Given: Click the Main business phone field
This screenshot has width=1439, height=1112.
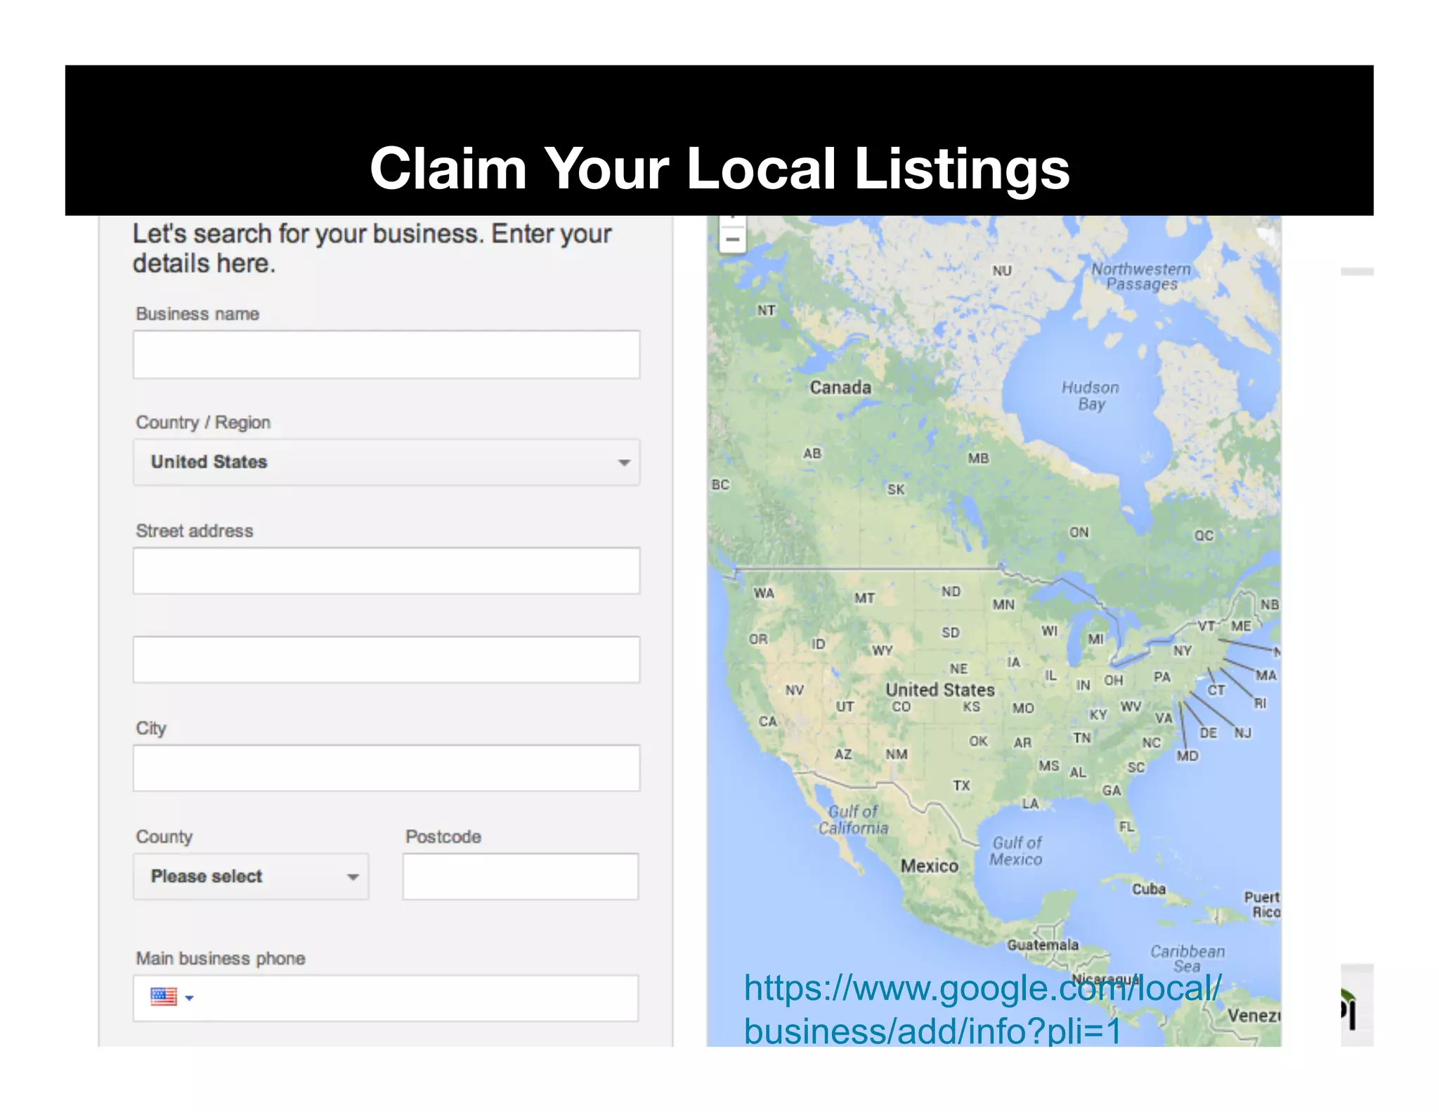Looking at the screenshot, I should (386, 997).
